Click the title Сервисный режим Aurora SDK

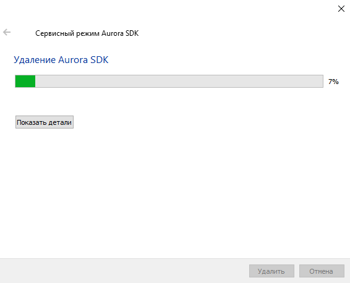87,33
